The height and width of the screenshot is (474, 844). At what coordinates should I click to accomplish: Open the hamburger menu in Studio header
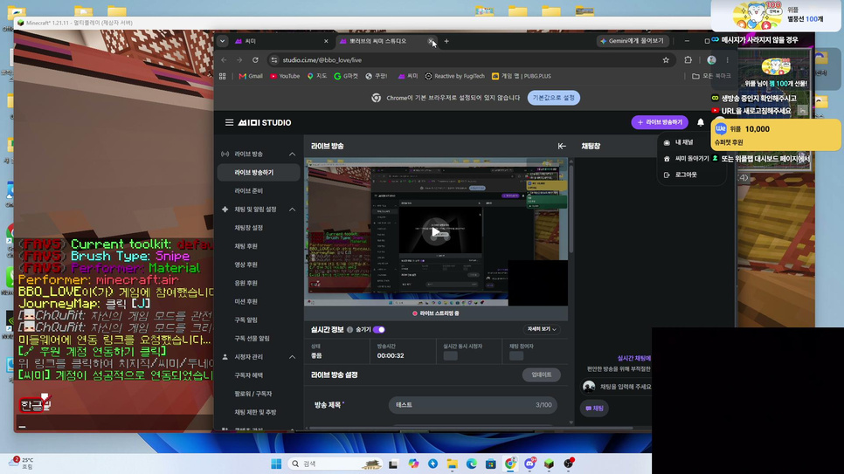229,123
